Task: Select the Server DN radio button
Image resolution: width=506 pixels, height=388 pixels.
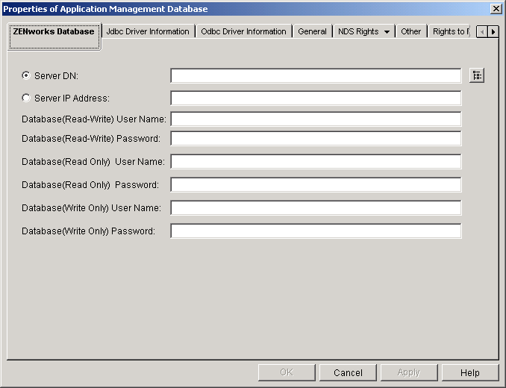Action: (x=26, y=75)
